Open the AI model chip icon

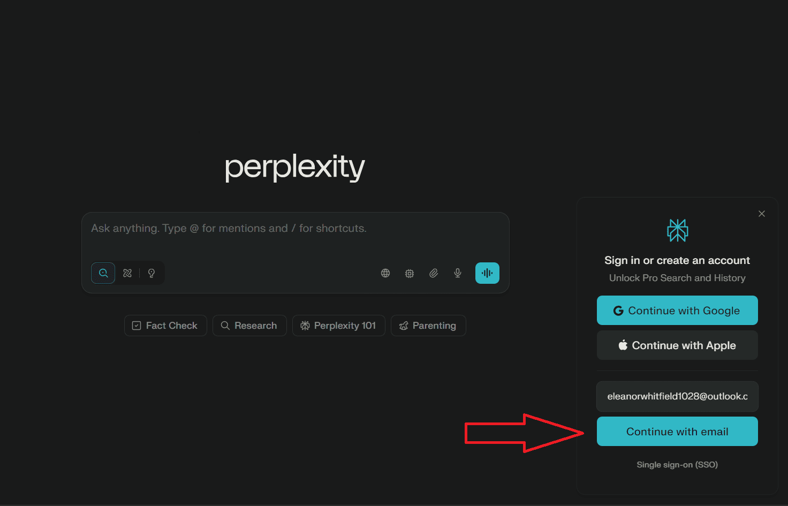click(x=410, y=273)
